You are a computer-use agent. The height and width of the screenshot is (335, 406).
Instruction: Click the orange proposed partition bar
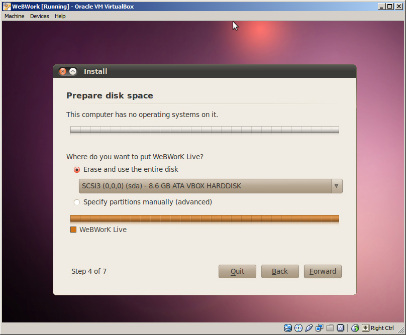click(x=205, y=218)
